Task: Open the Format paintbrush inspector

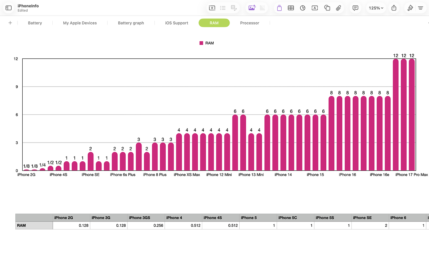Action: 410,8
